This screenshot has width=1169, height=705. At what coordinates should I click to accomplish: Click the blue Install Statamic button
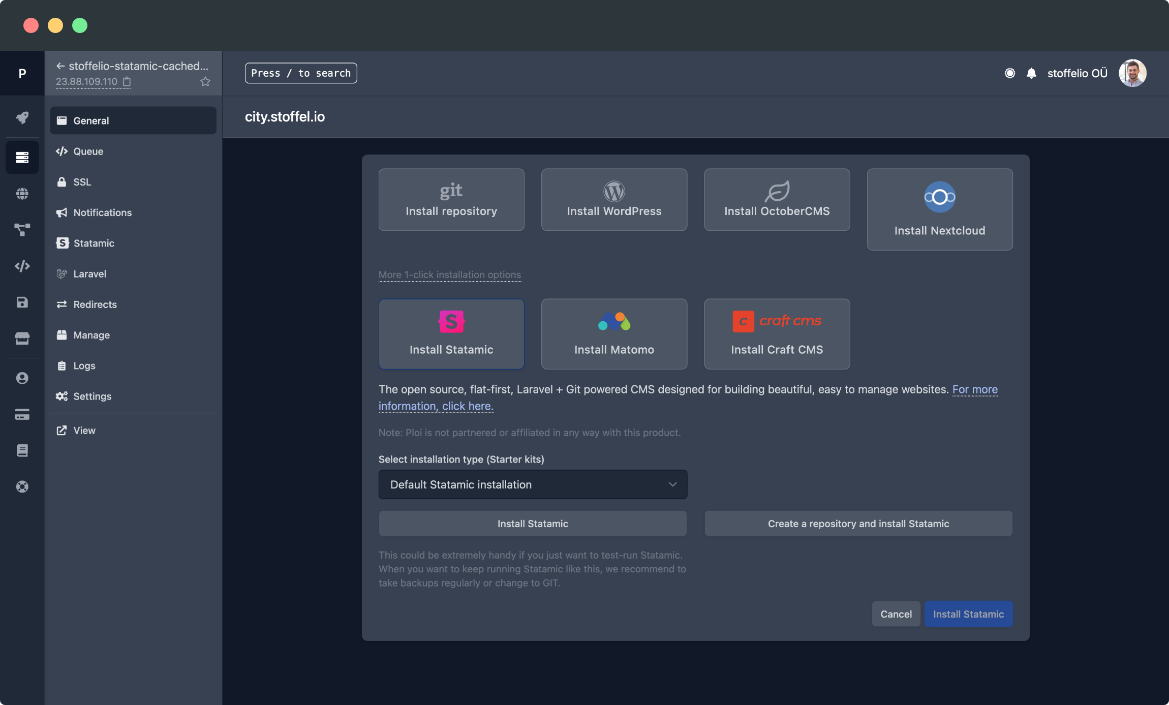coord(968,614)
